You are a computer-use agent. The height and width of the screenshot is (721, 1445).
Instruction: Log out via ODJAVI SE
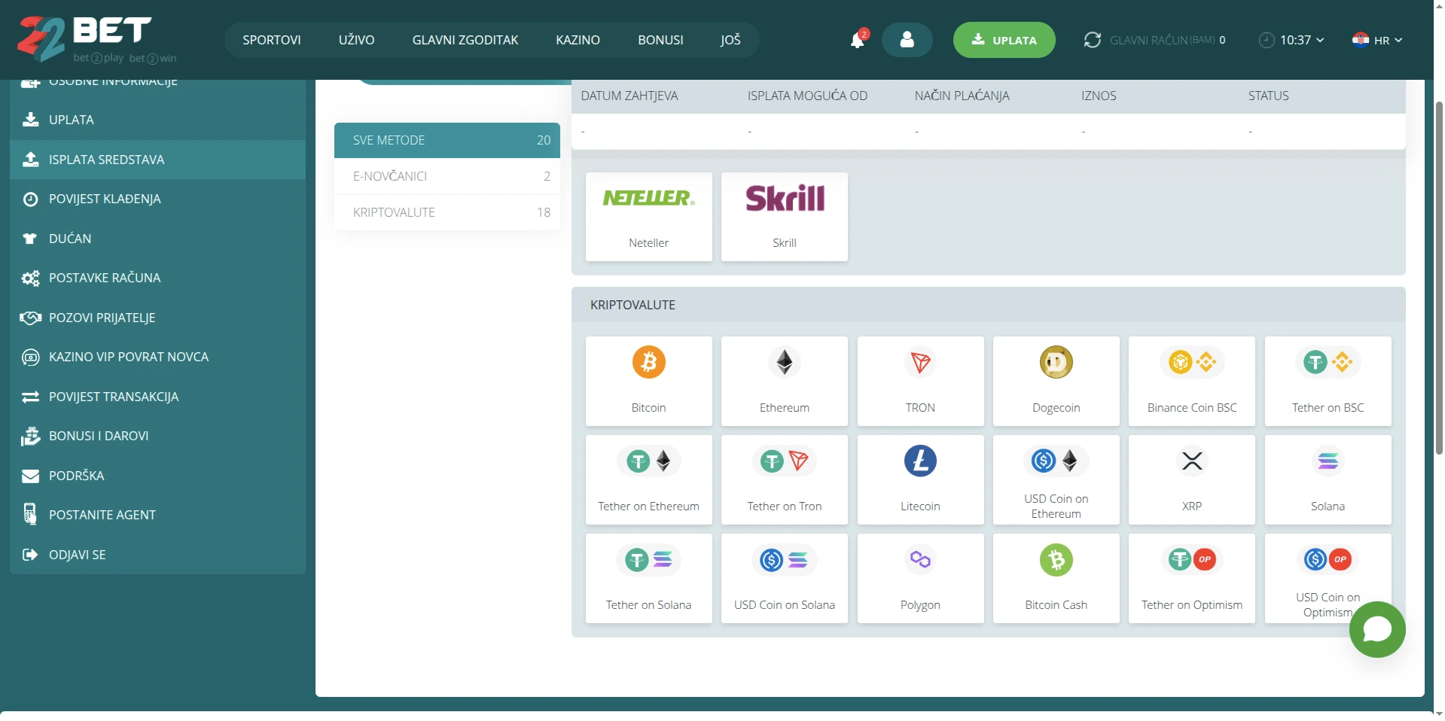77,555
